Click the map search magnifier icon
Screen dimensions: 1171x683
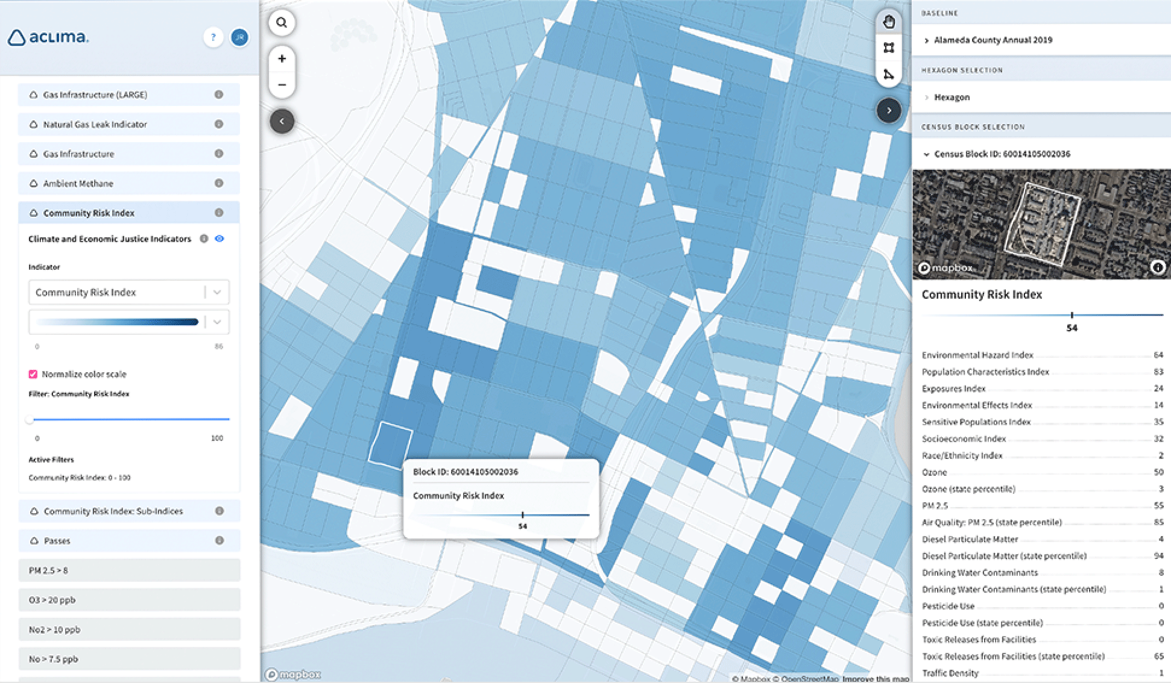pyautogui.click(x=282, y=23)
